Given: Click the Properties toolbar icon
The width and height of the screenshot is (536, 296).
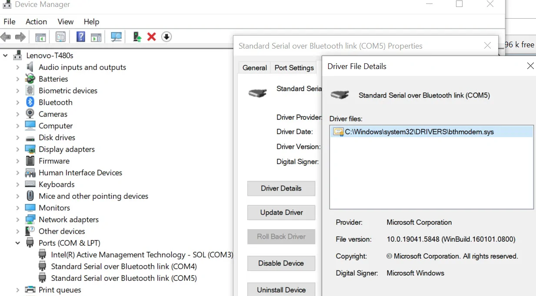Looking at the screenshot, I should [60, 37].
